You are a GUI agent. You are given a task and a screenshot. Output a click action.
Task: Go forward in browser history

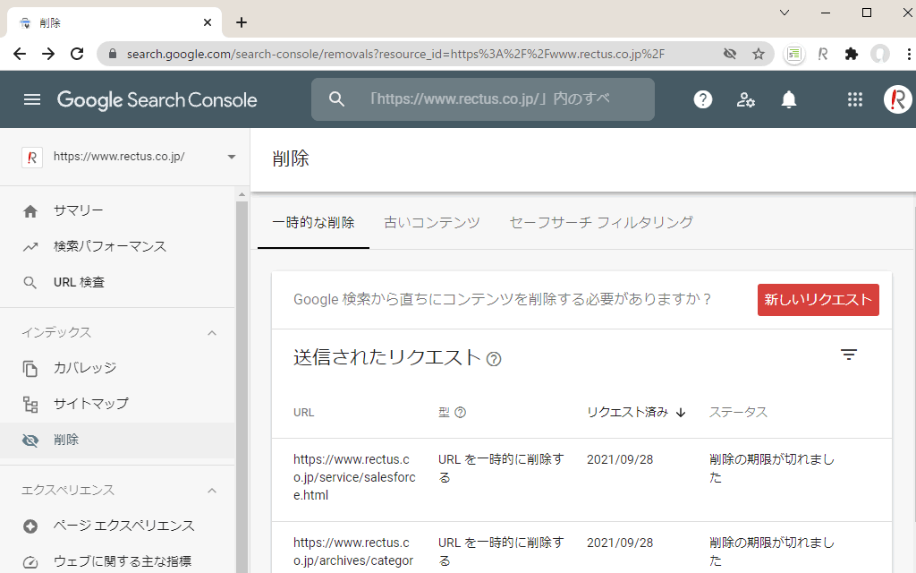click(x=48, y=54)
